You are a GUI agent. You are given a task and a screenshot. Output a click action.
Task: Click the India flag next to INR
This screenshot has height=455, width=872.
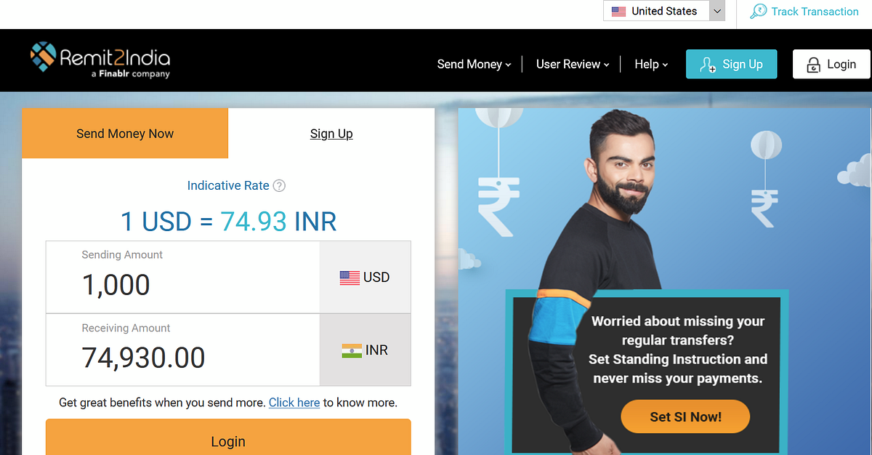352,350
